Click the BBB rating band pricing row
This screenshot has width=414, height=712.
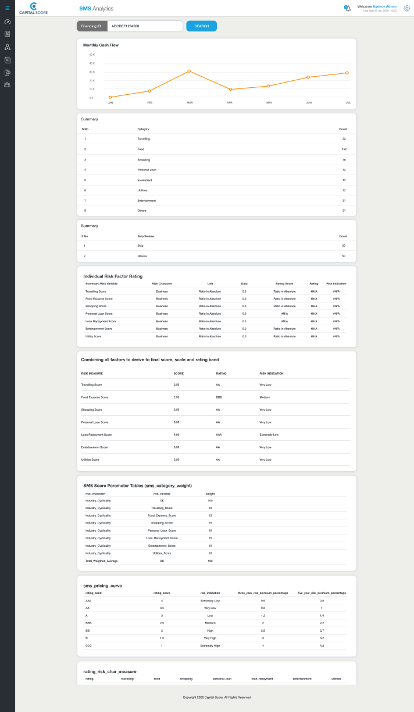[x=216, y=622]
